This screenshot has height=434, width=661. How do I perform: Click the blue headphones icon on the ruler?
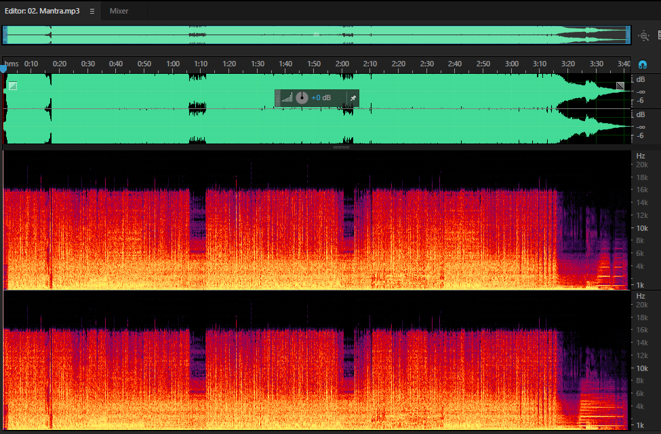(643, 64)
